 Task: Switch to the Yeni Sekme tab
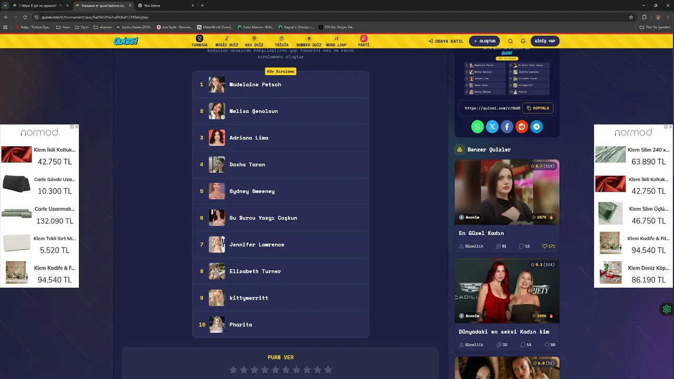pyautogui.click(x=166, y=5)
